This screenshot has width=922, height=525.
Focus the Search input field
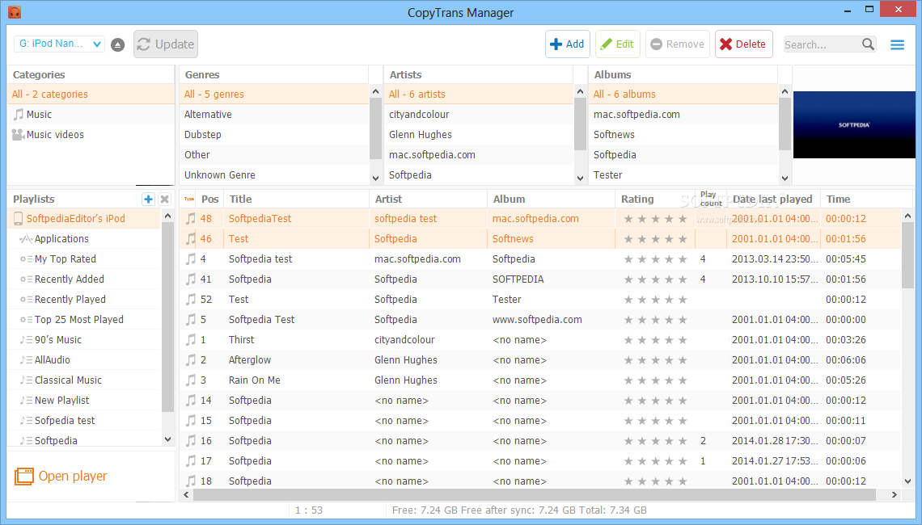(822, 44)
